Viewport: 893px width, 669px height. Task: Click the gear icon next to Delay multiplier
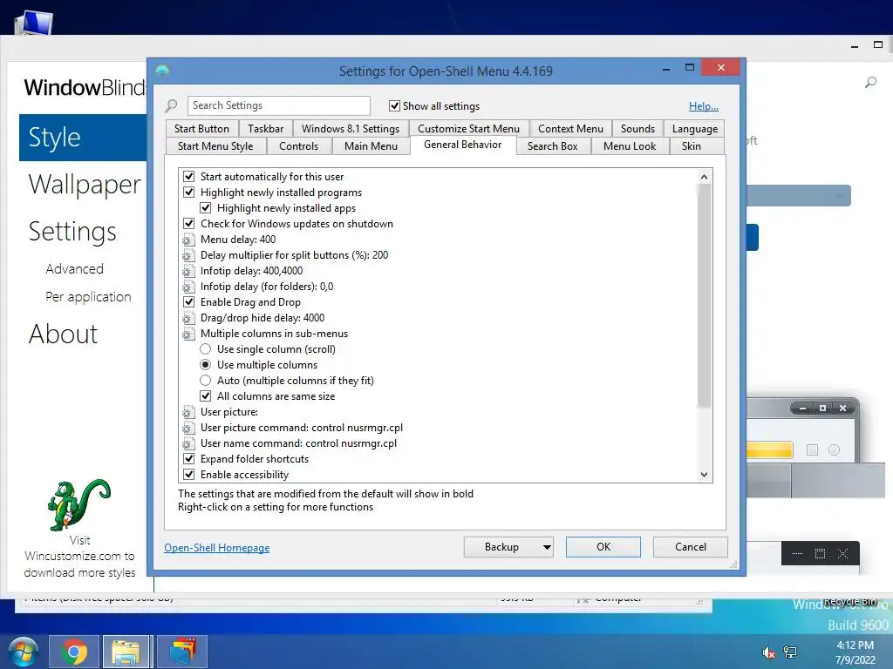click(188, 255)
